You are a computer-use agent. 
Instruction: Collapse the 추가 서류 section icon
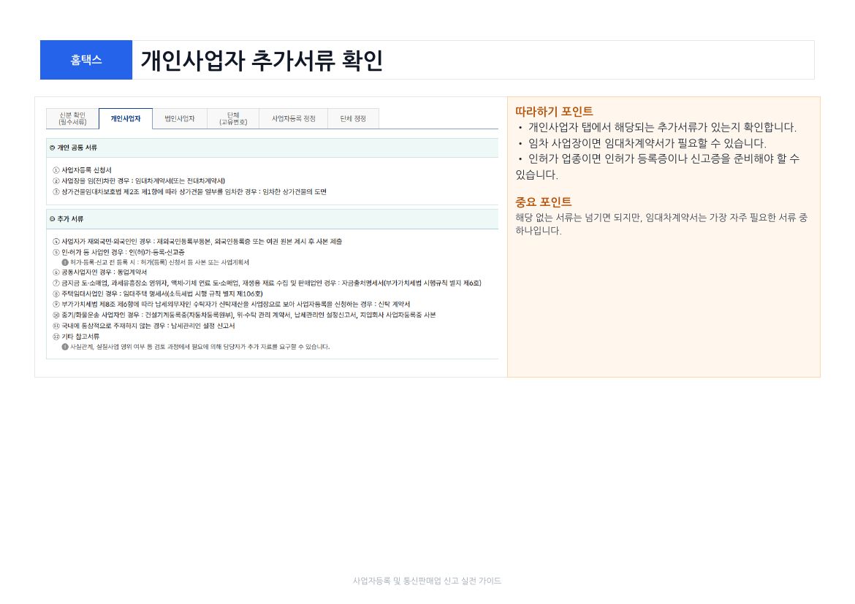pos(53,219)
